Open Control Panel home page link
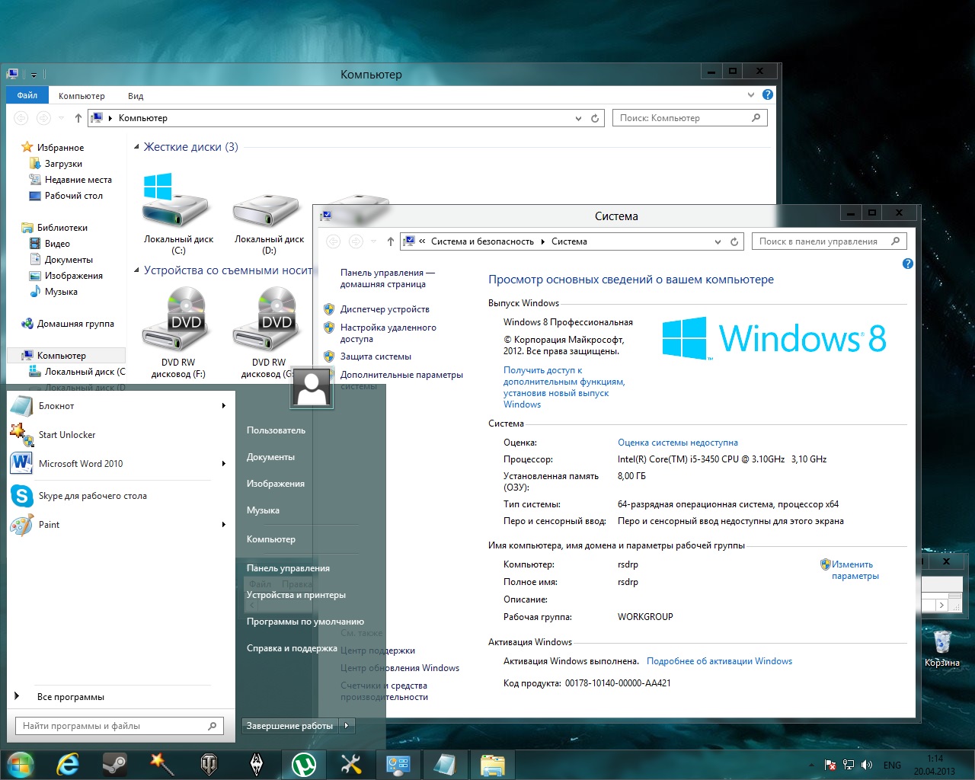Screen dimensions: 975x780 click(388, 278)
